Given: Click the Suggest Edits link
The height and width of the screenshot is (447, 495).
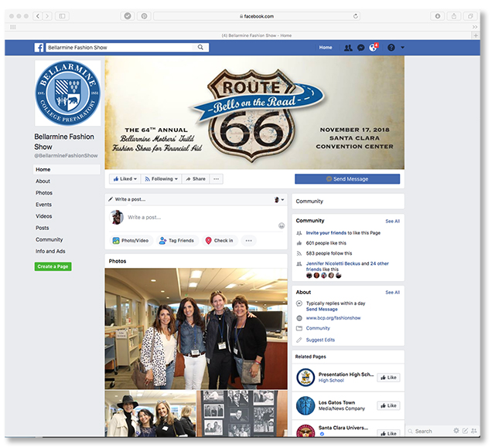Looking at the screenshot, I should coord(320,340).
